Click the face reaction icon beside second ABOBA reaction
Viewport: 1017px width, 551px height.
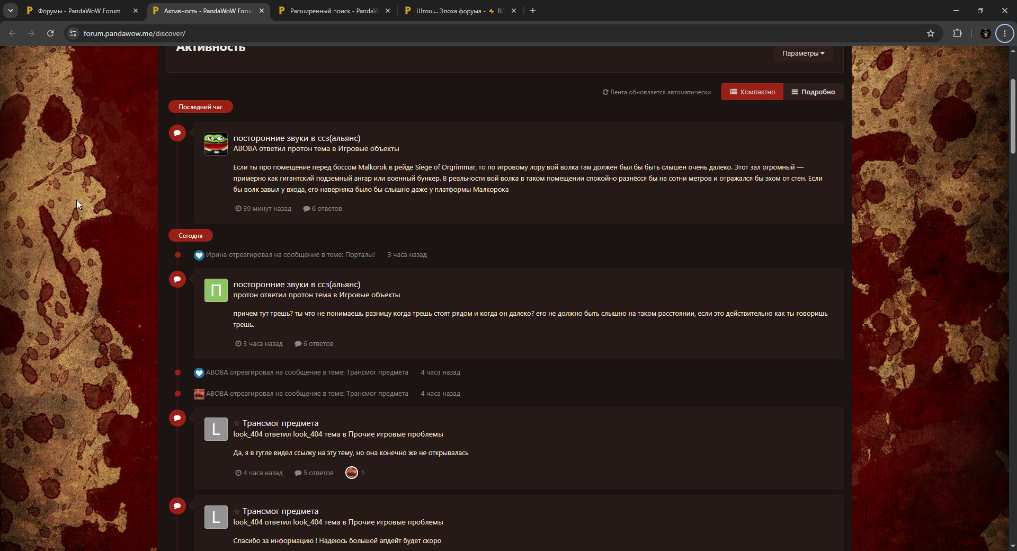pos(199,394)
